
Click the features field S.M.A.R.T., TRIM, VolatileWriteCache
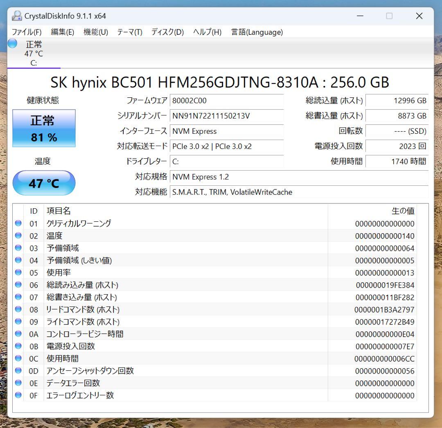(299, 192)
